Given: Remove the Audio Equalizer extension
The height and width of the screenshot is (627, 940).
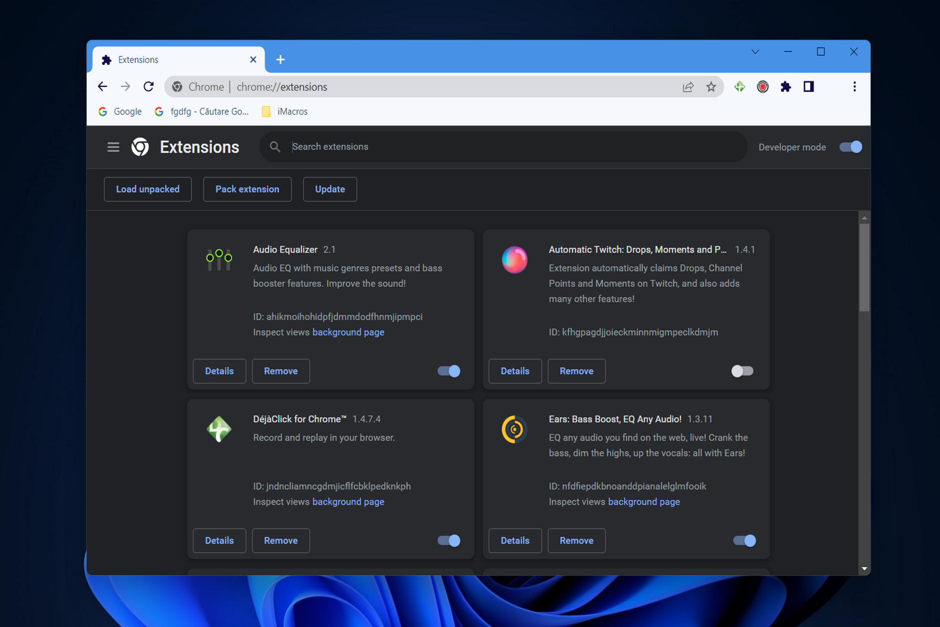Looking at the screenshot, I should coord(281,371).
